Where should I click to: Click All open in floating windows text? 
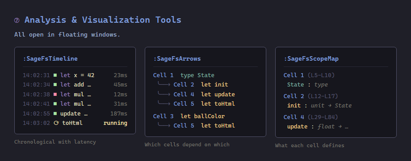67,34
